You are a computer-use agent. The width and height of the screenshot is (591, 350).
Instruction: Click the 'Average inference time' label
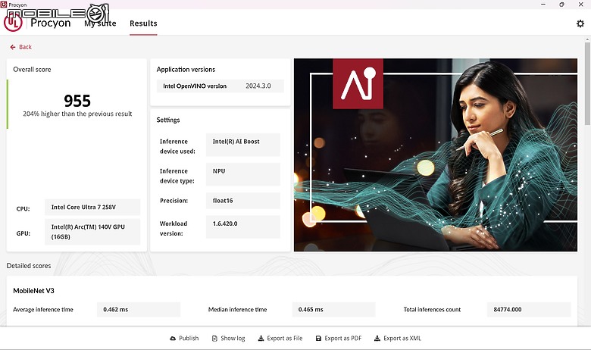(43, 310)
